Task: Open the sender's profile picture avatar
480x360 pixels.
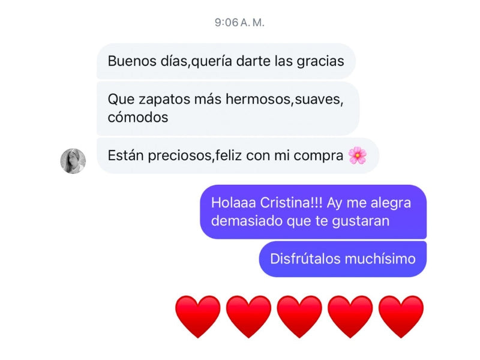Action: pos(73,161)
